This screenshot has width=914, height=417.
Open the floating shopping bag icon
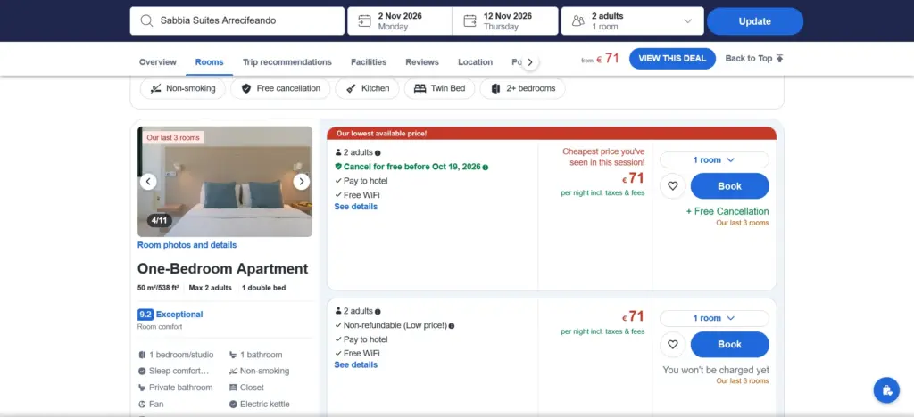point(886,390)
